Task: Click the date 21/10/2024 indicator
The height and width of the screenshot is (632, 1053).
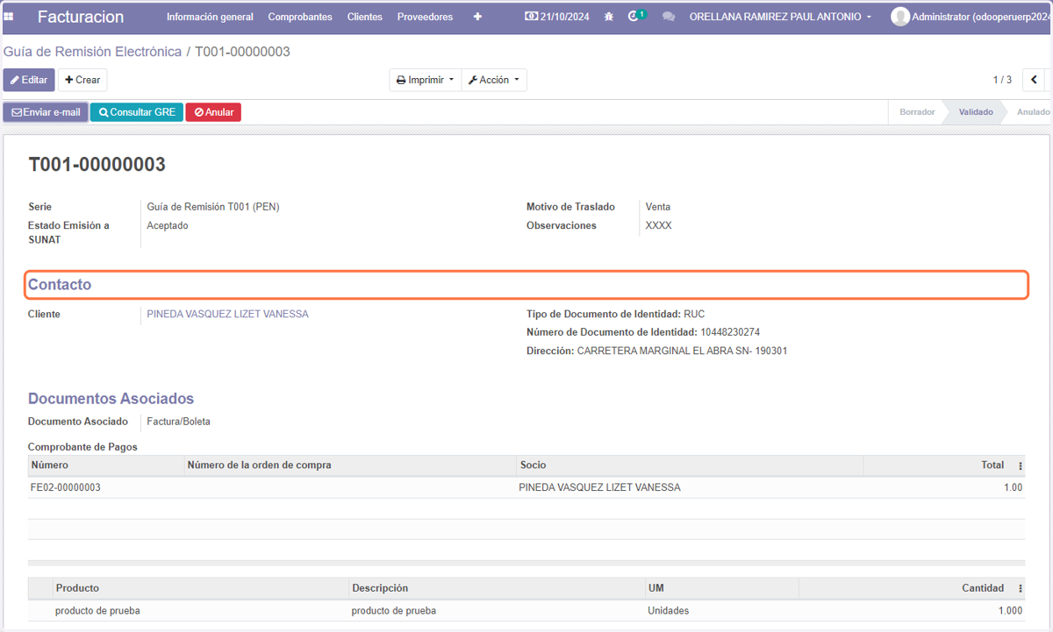Action: [557, 17]
